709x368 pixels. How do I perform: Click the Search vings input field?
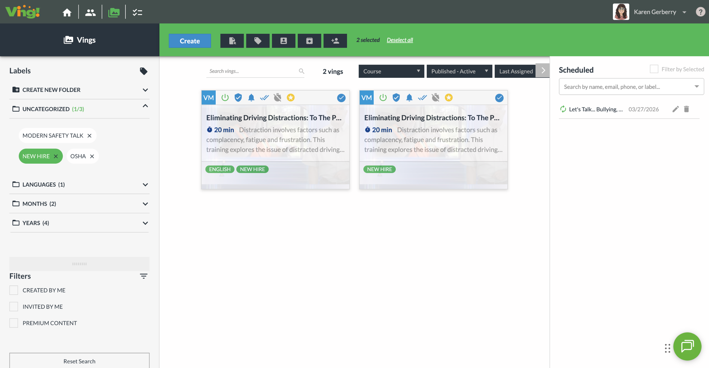pos(252,71)
